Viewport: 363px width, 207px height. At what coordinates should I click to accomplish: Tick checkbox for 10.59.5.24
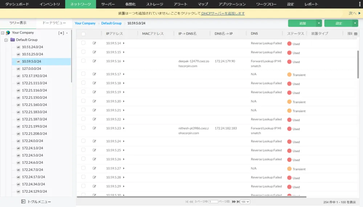[83, 141]
